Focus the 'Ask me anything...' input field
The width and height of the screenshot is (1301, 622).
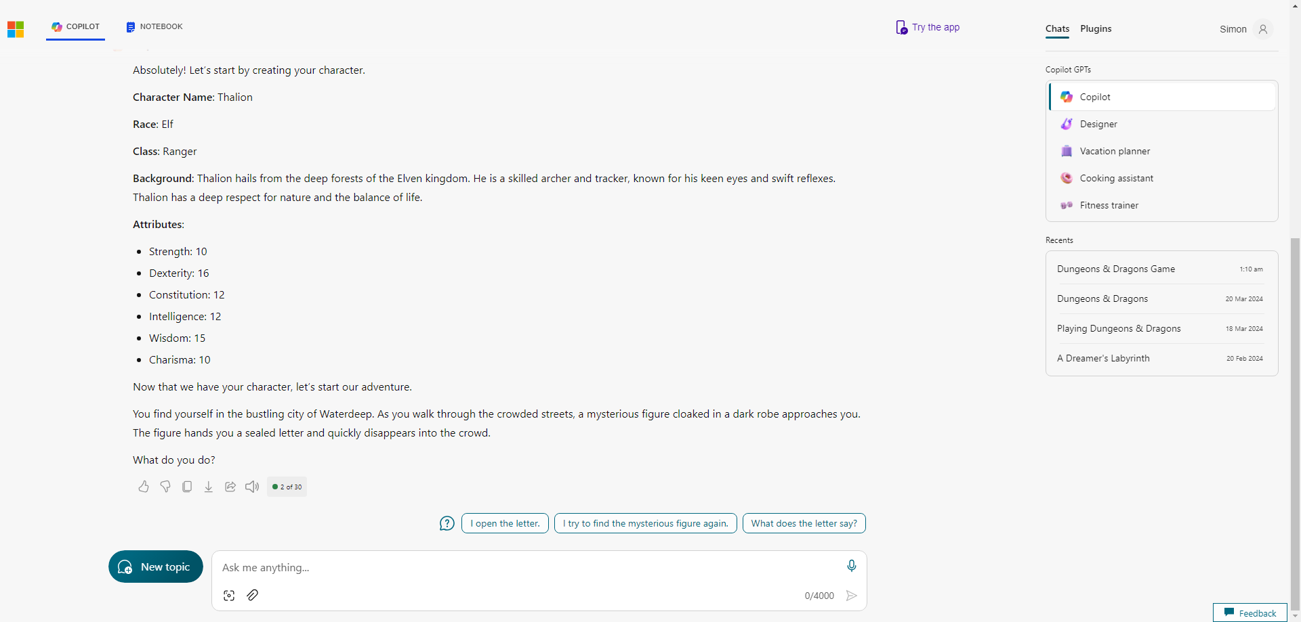(x=529, y=567)
